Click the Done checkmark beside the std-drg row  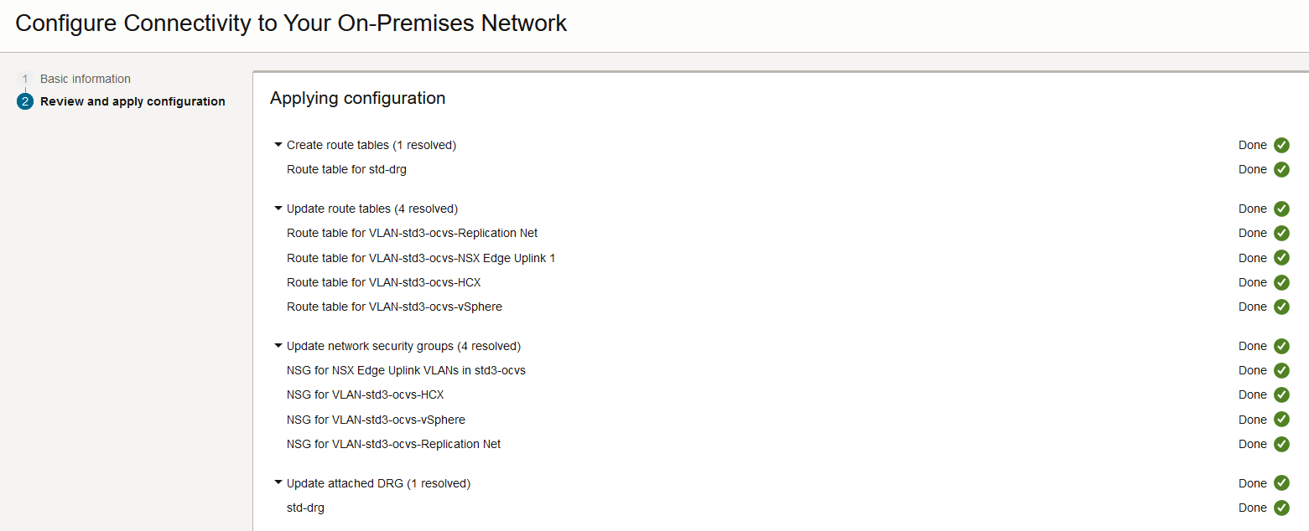point(1281,508)
